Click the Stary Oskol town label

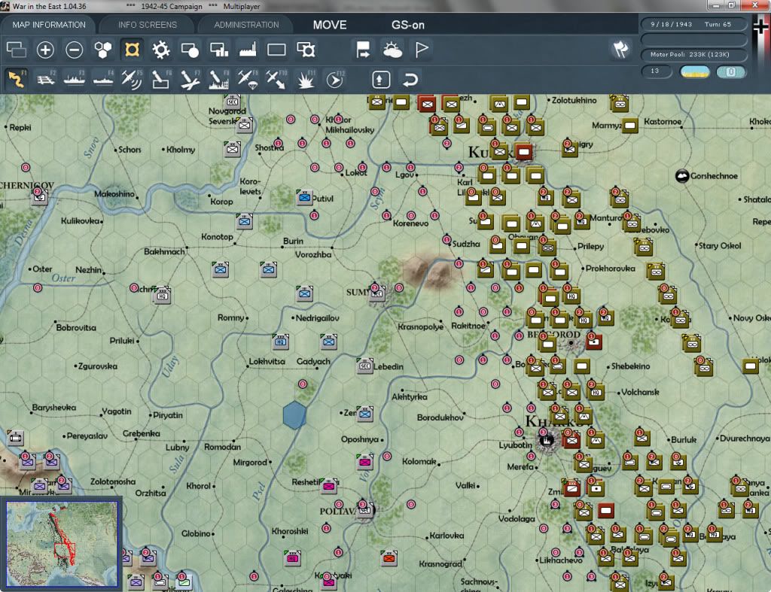coord(719,246)
